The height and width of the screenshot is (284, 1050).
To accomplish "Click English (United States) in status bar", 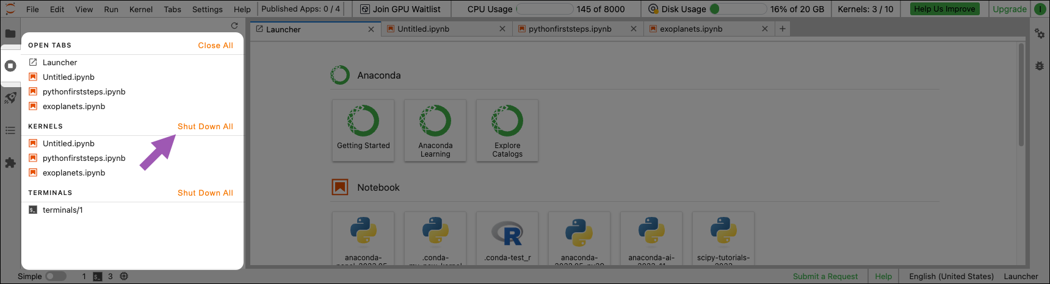I will point(951,276).
